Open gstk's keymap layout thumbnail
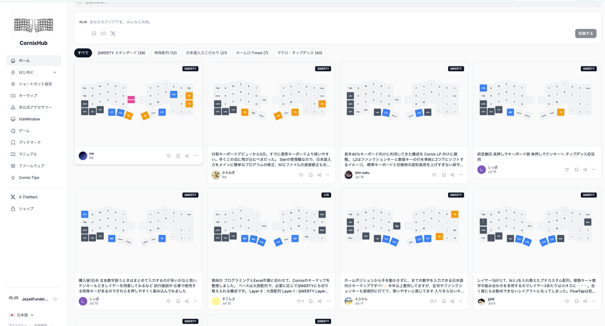This screenshot has width=605, height=326. tap(537, 231)
